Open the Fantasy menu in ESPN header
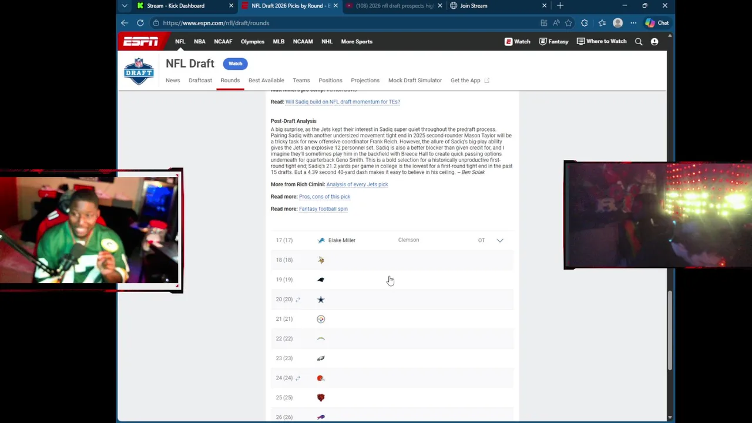The image size is (752, 423). pos(553,42)
